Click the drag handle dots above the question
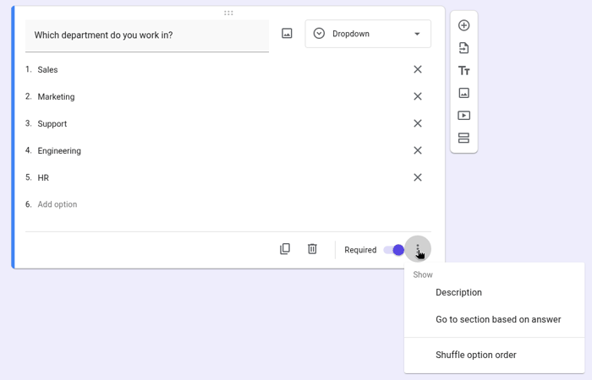This screenshot has width=592, height=380. point(228,14)
